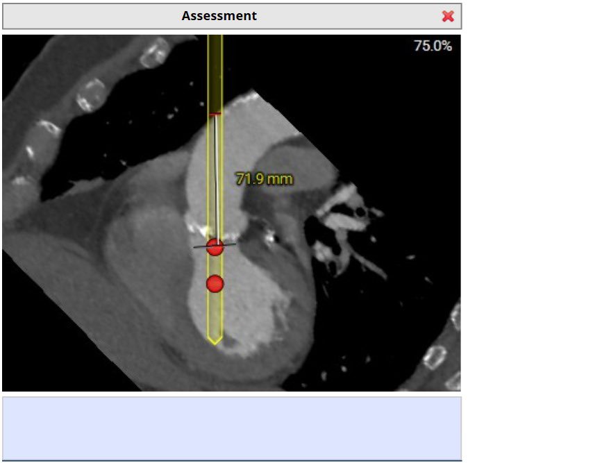The image size is (602, 463).
Task: Click the red end tick of the measurement line
Action: [x=215, y=114]
